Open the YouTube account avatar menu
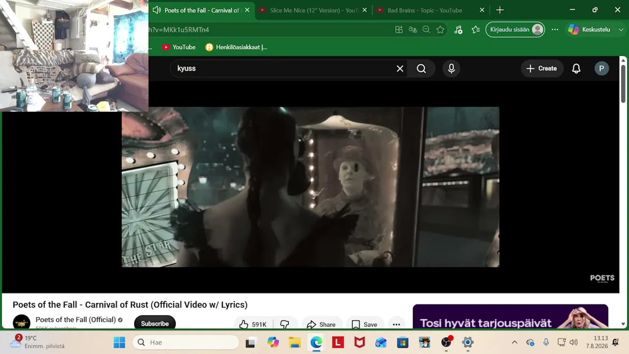Viewport: 629px width, 354px height. click(601, 68)
